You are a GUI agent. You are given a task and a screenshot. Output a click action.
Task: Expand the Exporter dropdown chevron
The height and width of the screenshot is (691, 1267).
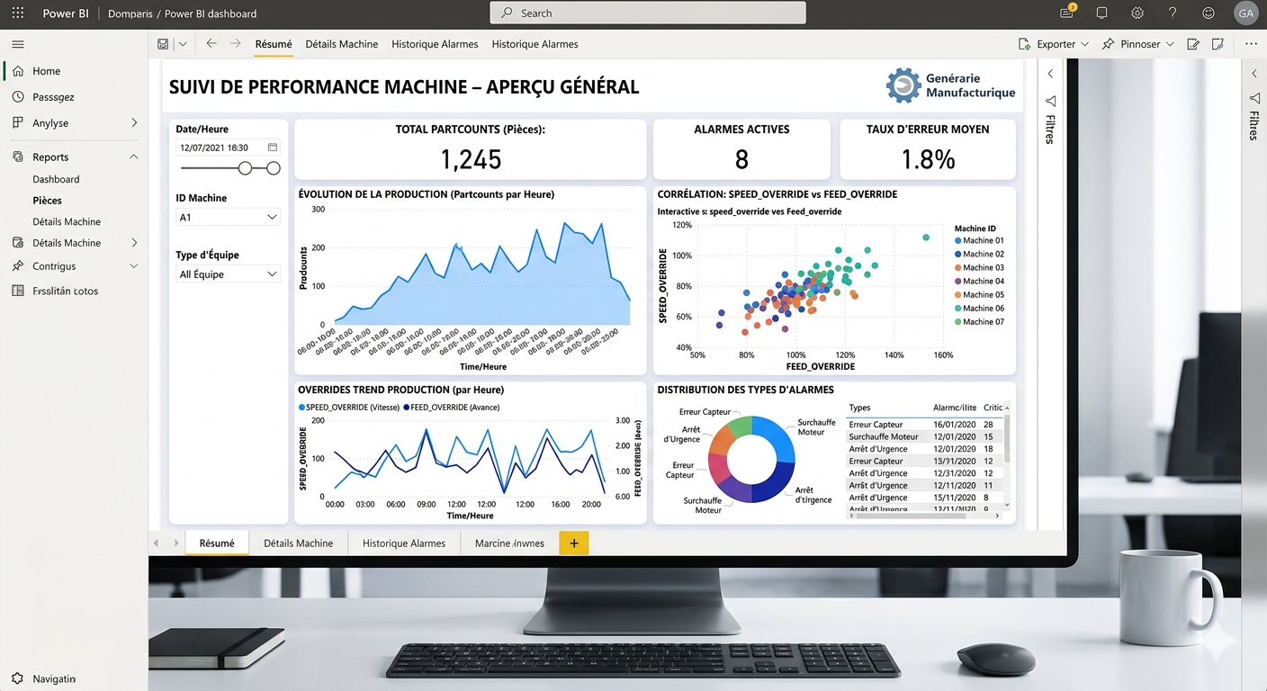point(1084,43)
